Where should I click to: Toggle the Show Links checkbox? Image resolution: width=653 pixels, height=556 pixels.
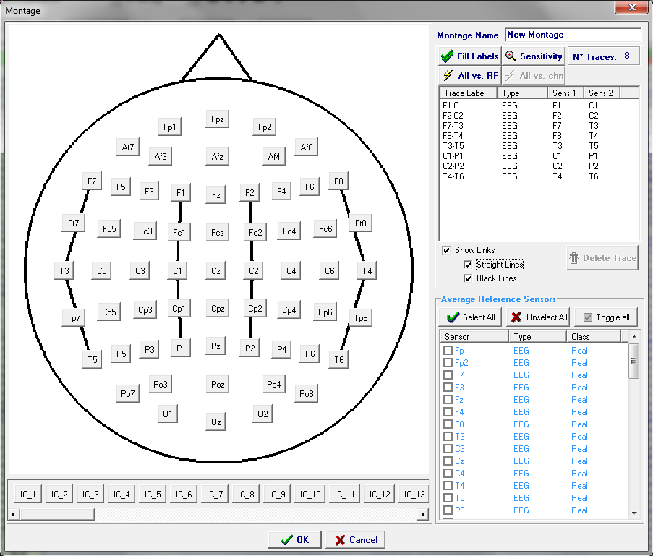coord(446,250)
